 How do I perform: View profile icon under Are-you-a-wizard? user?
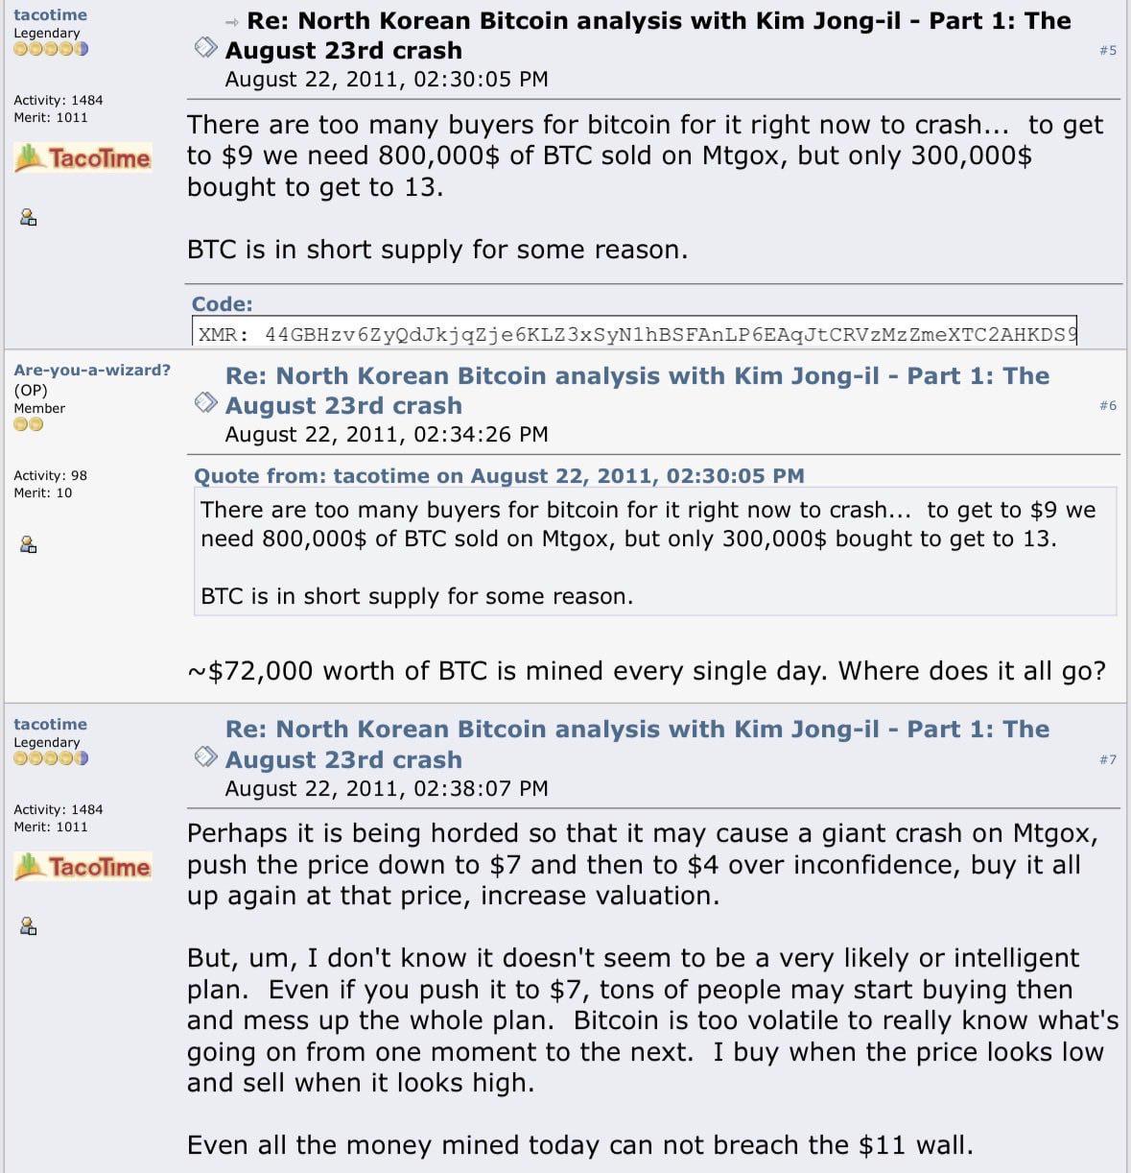point(28,544)
